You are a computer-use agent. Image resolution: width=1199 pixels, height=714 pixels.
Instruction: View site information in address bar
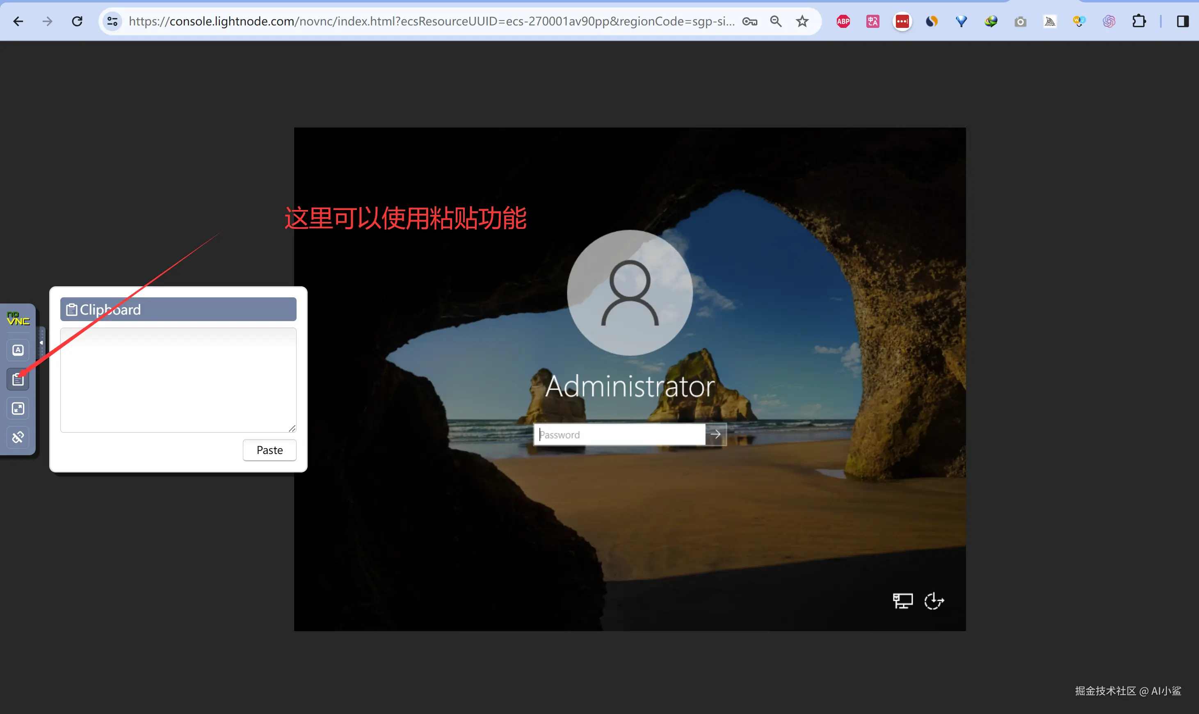tap(112, 21)
